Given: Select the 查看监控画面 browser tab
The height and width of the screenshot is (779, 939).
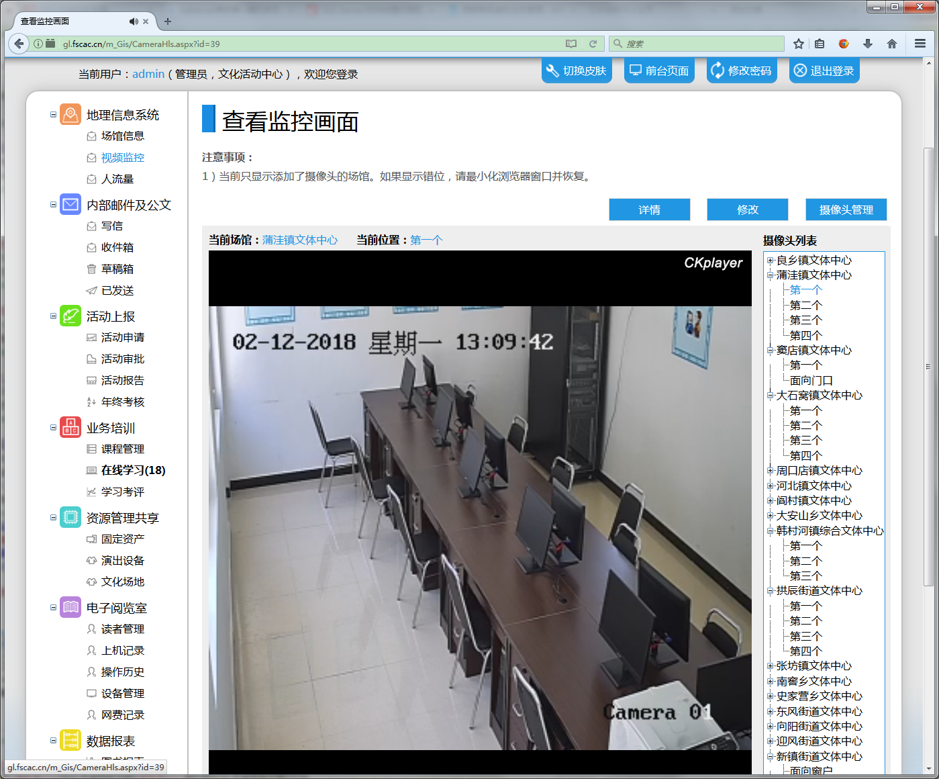Looking at the screenshot, I should 84,21.
